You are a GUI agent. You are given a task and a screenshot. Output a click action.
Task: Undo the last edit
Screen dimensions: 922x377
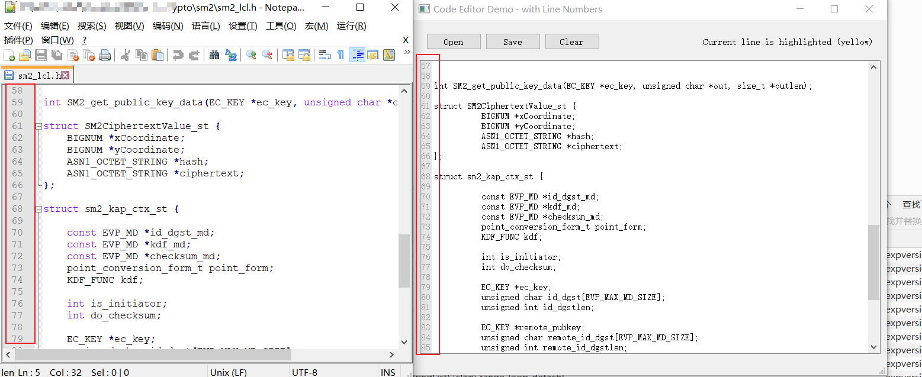point(178,55)
